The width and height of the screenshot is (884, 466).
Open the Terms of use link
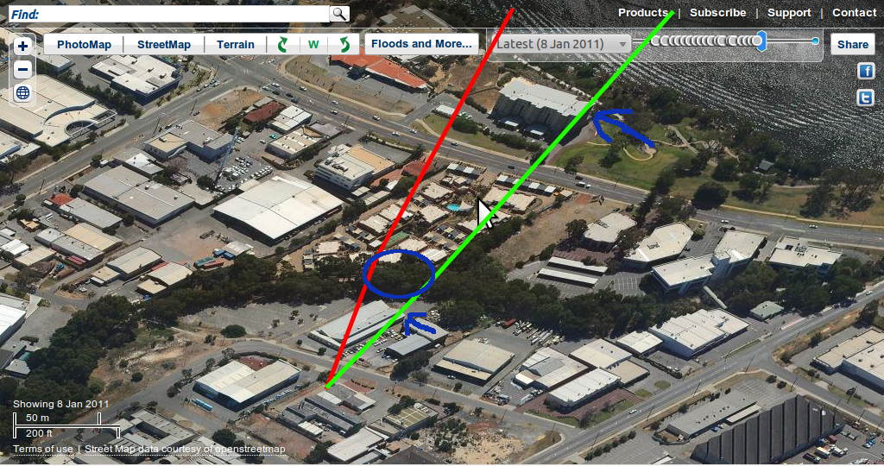(x=43, y=449)
